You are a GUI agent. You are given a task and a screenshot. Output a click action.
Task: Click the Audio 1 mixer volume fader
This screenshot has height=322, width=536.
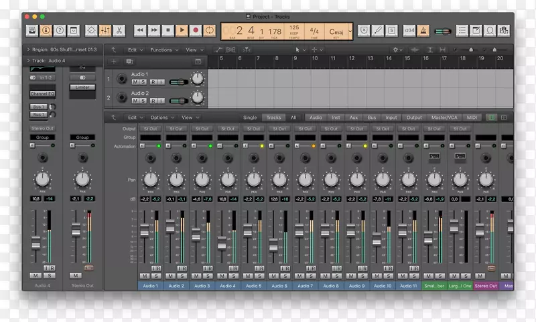pos(144,229)
